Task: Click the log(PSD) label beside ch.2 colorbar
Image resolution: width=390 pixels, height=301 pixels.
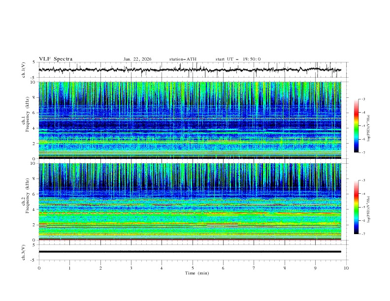Action: 369,209
